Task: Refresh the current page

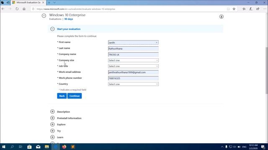Action: pyautogui.click(x=17, y=9)
